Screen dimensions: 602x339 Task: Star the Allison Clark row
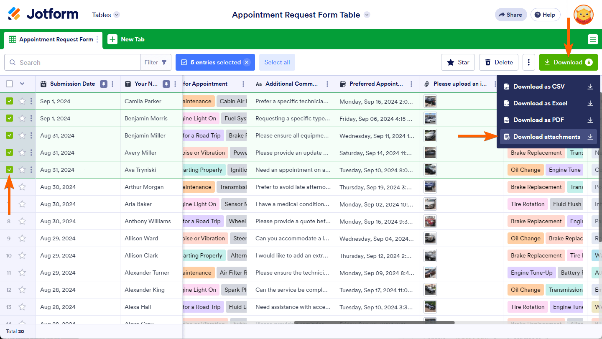point(22,255)
